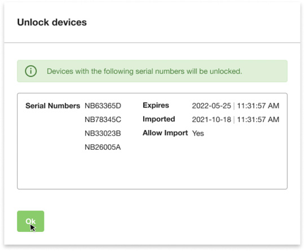
Task: Select serial number NB63365D
Action: point(103,106)
